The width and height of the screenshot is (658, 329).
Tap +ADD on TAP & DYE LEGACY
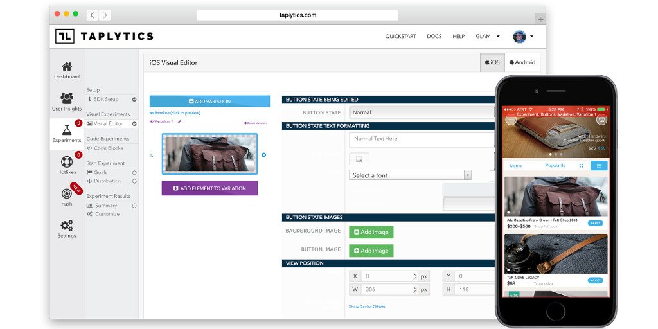[x=595, y=280]
